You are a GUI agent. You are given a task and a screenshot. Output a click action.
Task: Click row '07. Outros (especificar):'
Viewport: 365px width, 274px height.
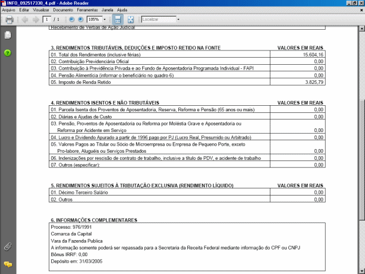(x=187, y=165)
